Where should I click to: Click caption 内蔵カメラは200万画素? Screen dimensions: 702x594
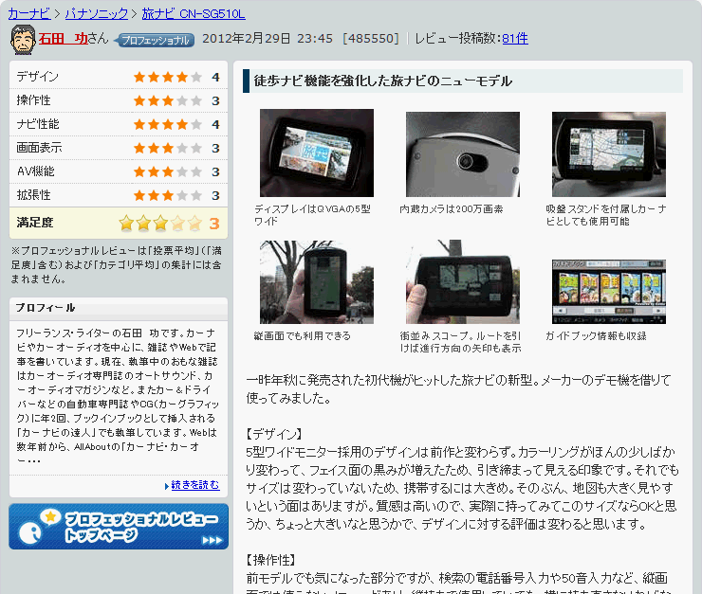452,208
